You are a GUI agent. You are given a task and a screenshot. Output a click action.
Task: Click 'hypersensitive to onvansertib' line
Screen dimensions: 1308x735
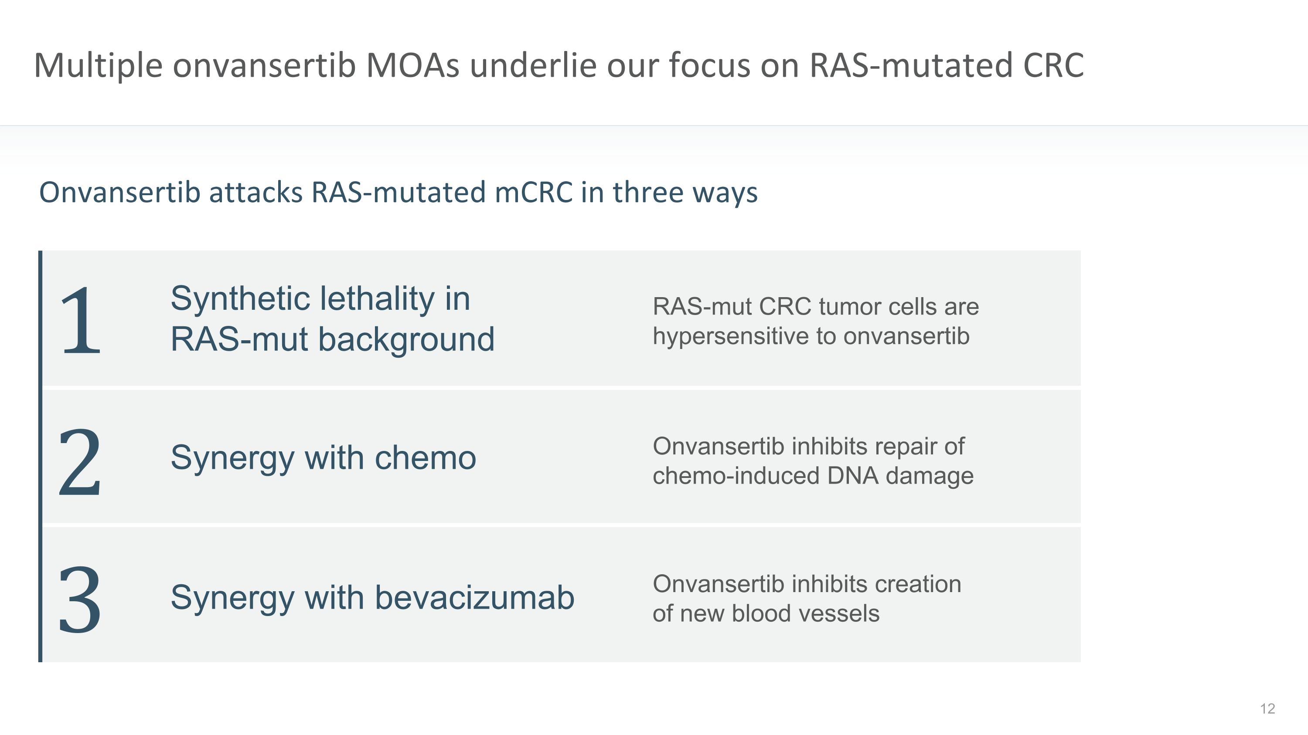pos(811,336)
